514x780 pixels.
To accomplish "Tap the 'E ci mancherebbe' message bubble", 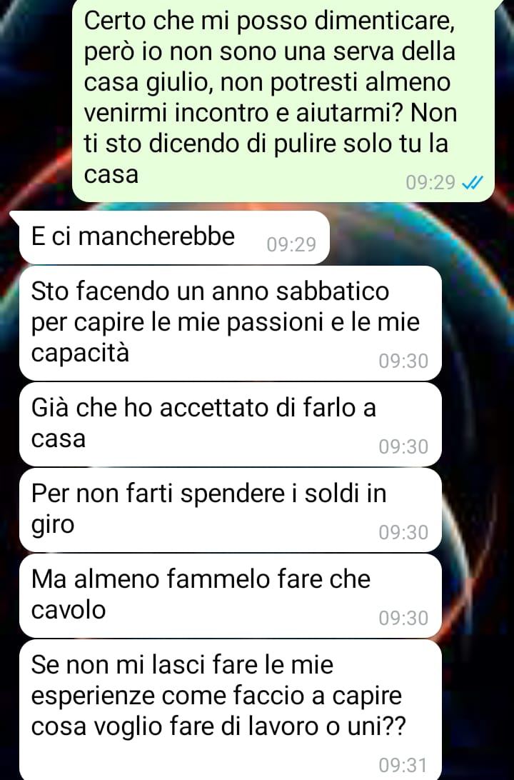I will [174, 237].
